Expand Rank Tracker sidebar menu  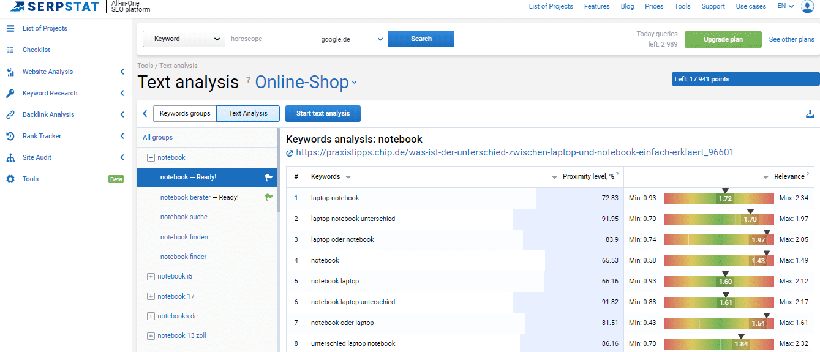[x=122, y=136]
